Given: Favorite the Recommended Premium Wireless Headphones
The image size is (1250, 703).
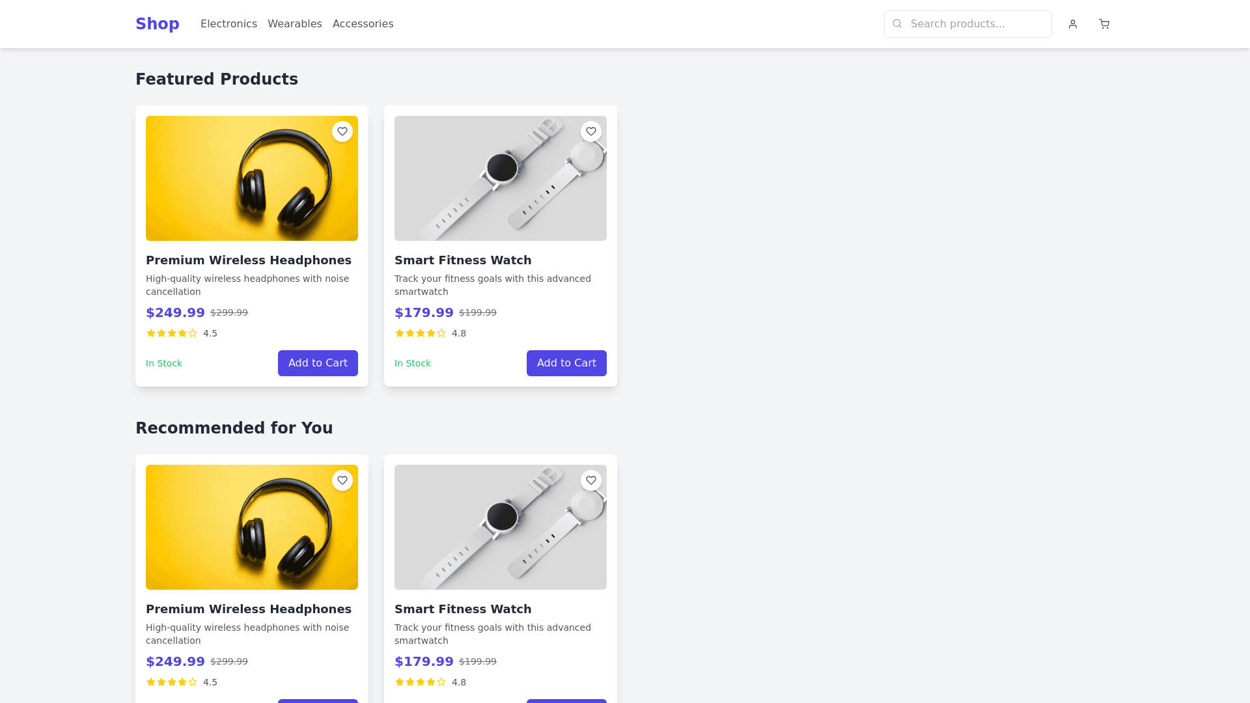Looking at the screenshot, I should point(342,480).
